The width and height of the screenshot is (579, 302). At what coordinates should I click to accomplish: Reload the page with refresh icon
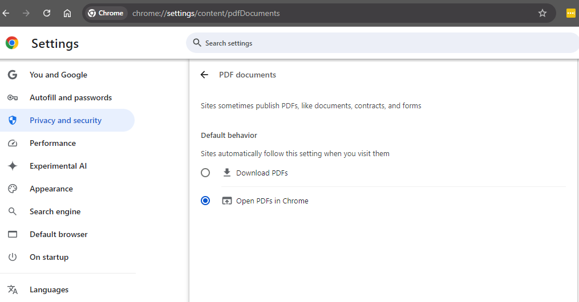click(x=47, y=13)
